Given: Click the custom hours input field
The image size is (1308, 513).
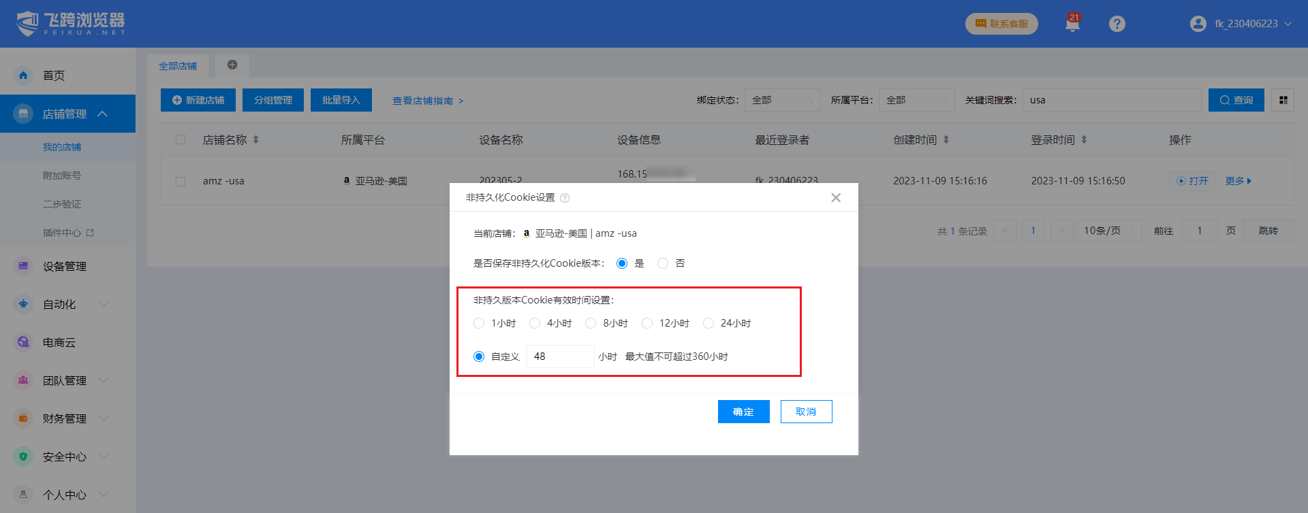Looking at the screenshot, I should click(560, 357).
